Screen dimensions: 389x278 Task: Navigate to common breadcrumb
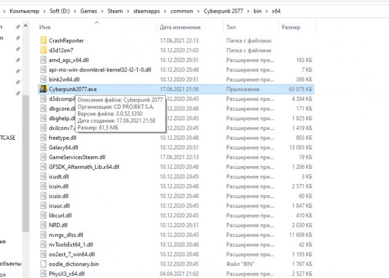181,11
